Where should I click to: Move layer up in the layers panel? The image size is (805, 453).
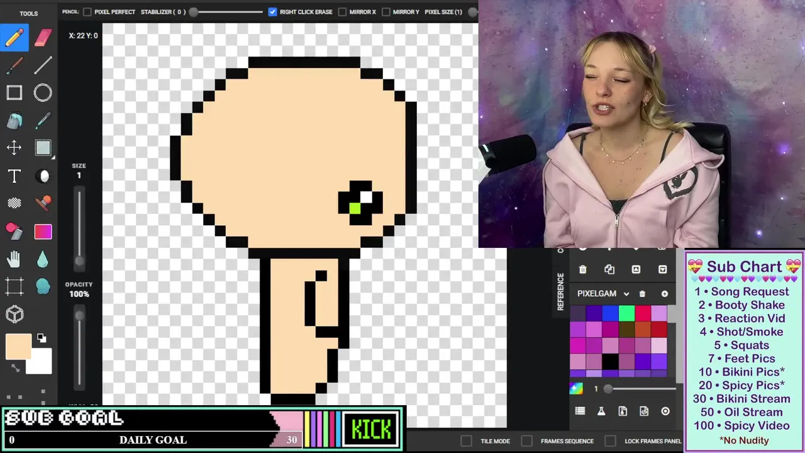(x=636, y=269)
